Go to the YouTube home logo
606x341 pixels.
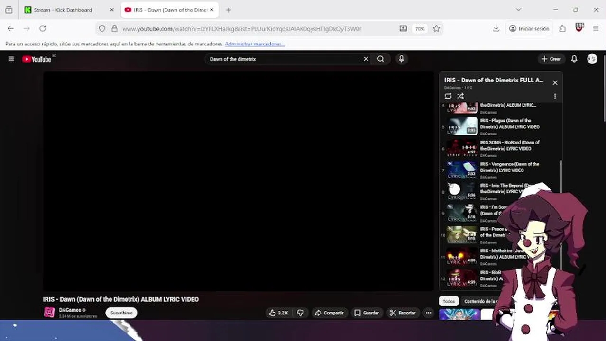(x=37, y=59)
